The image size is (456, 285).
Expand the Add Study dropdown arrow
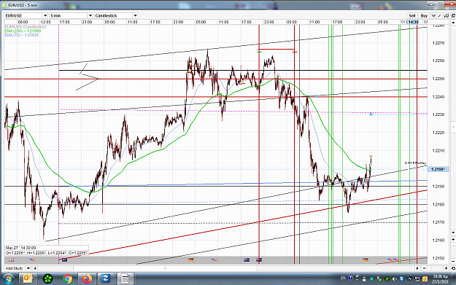click(x=28, y=268)
